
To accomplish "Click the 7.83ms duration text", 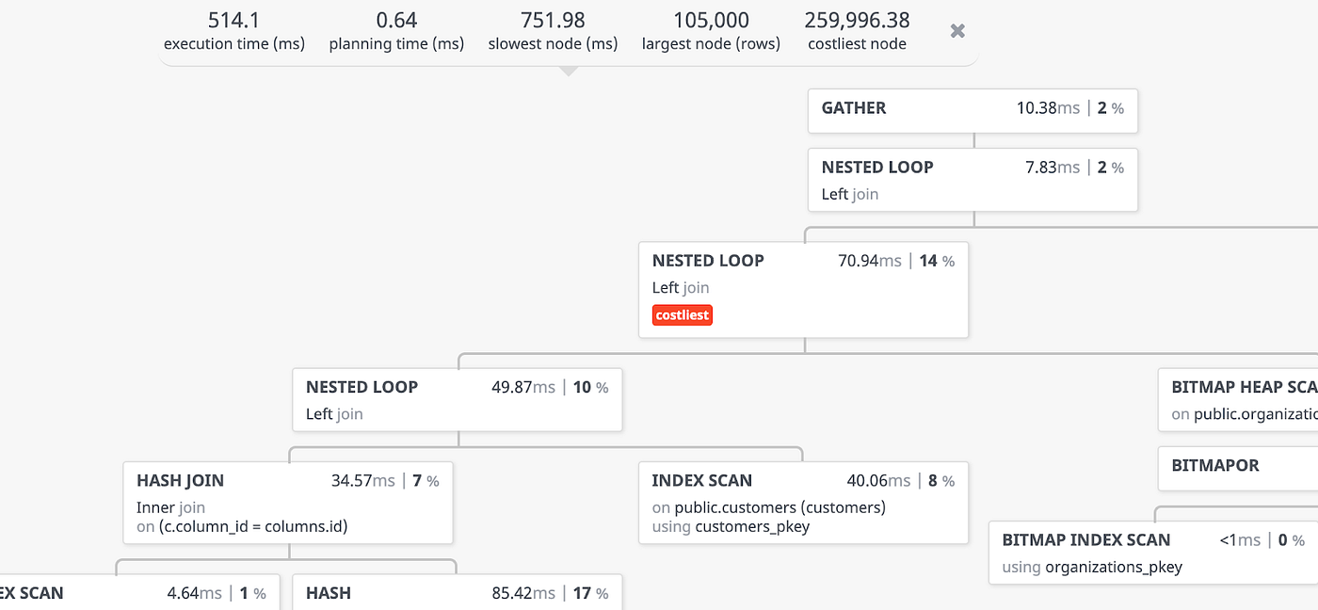I will (1053, 168).
